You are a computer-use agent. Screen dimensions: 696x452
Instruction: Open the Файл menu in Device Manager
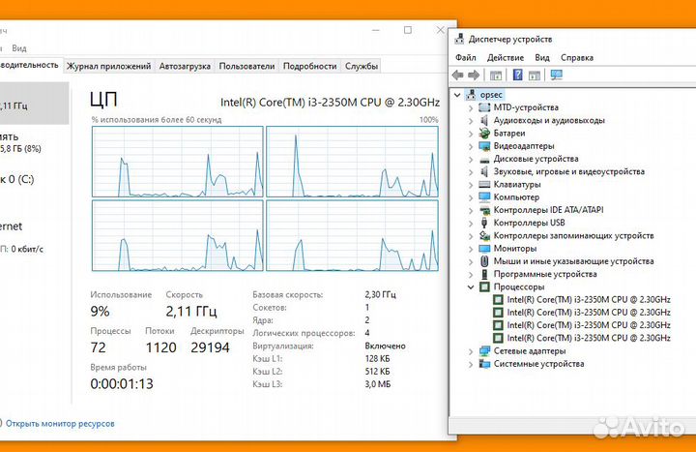[x=466, y=57]
